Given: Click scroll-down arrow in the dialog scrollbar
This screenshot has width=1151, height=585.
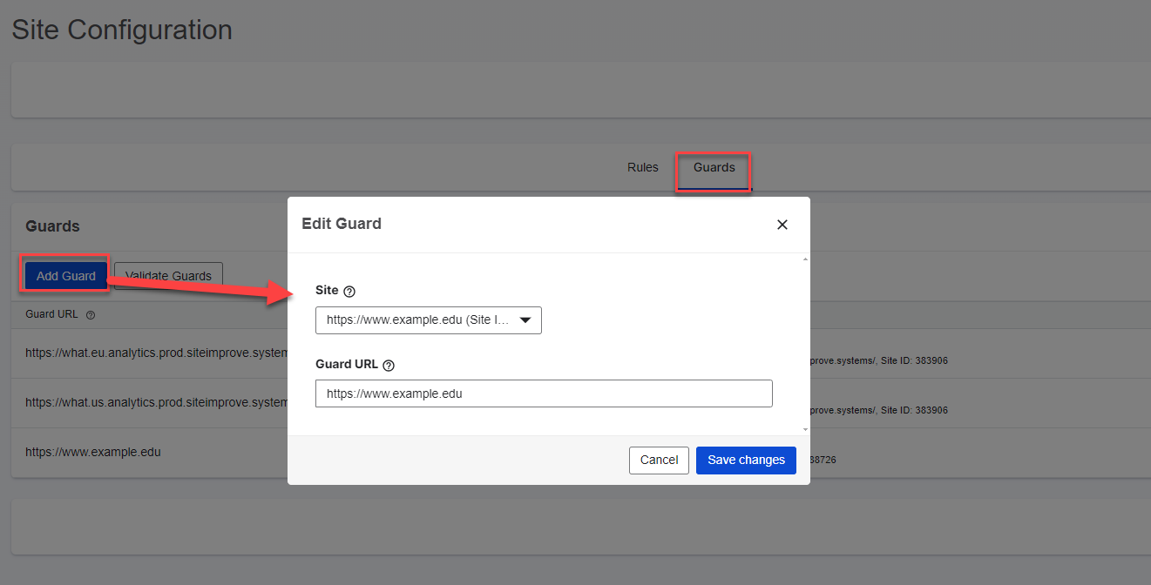Looking at the screenshot, I should point(805,429).
